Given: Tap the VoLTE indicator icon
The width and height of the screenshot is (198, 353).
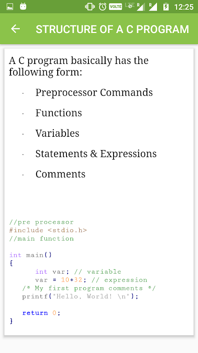Looking at the screenshot, I should 115,7.
